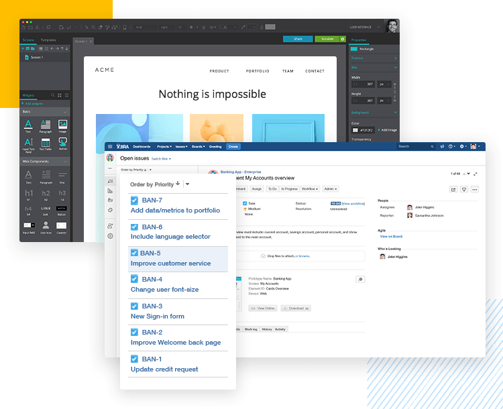503x409 pixels.
Task: Choose the Input Text Field widget
Action: 28,145
